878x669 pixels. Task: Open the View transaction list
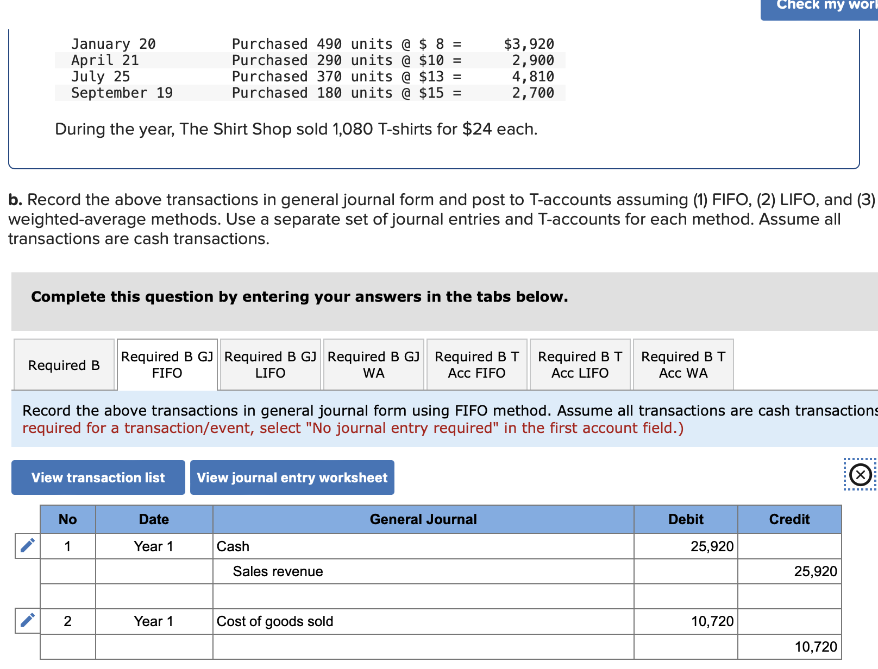pyautogui.click(x=98, y=477)
